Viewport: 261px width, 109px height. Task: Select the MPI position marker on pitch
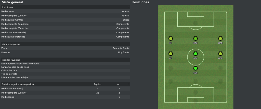[x=171, y=39]
